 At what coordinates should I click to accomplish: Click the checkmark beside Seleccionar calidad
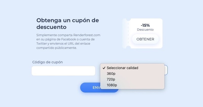click(104, 68)
